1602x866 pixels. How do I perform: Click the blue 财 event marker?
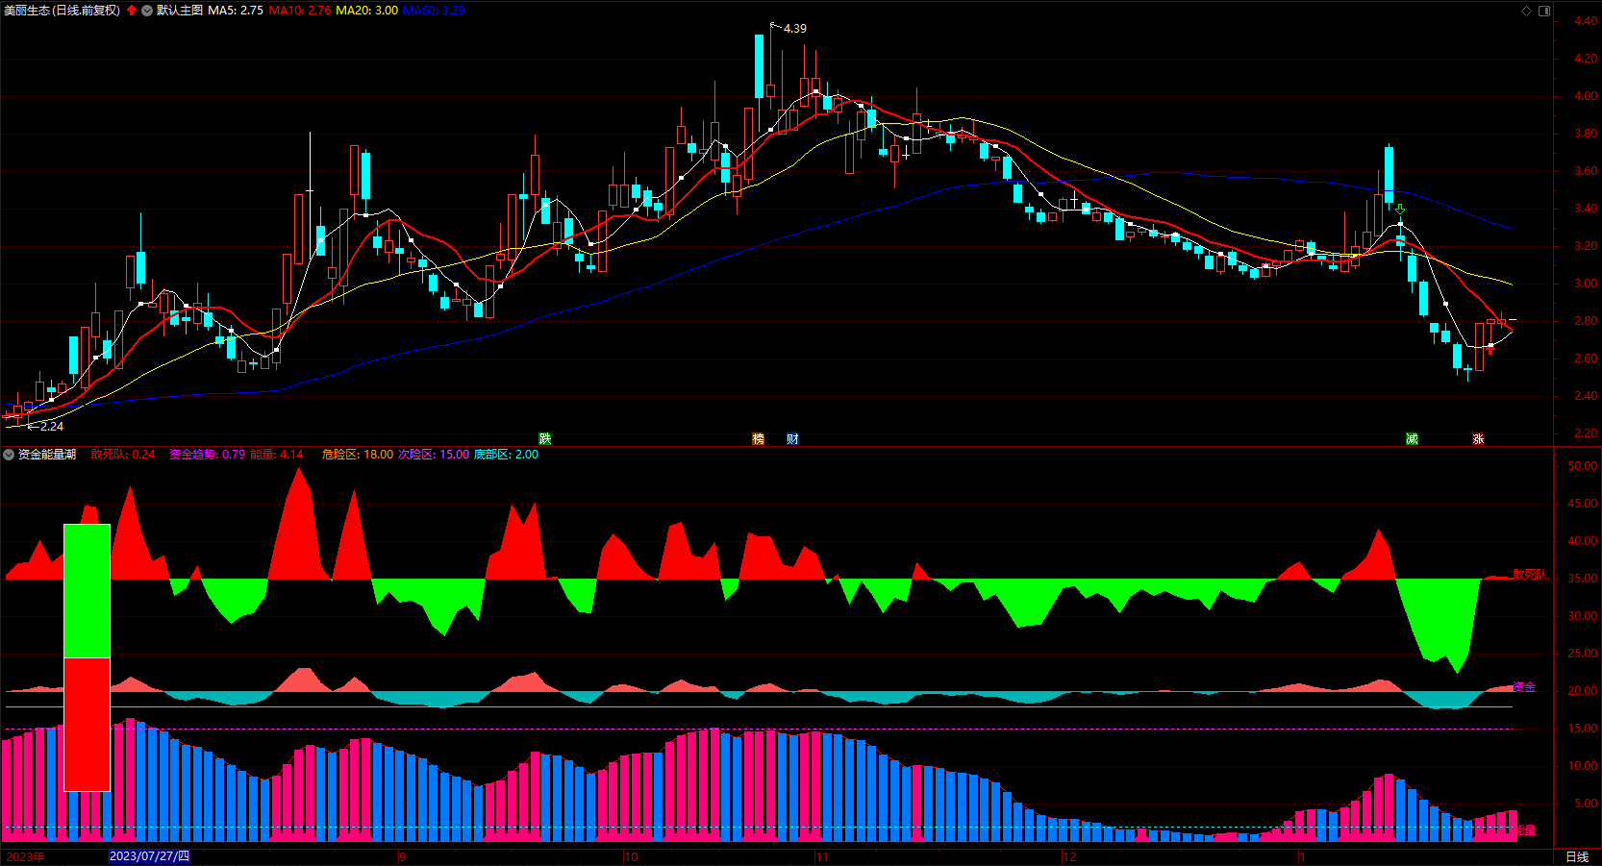792,438
